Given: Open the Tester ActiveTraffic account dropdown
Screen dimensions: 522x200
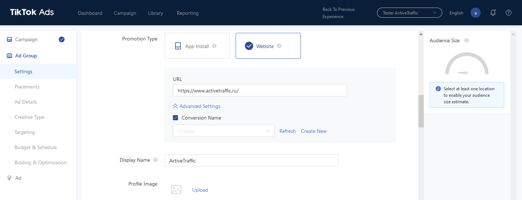Looking at the screenshot, I should point(410,13).
